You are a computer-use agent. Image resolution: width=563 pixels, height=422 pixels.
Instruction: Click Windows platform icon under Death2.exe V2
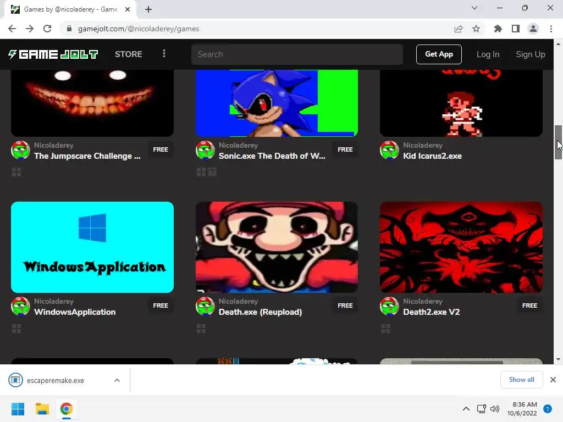click(x=385, y=329)
